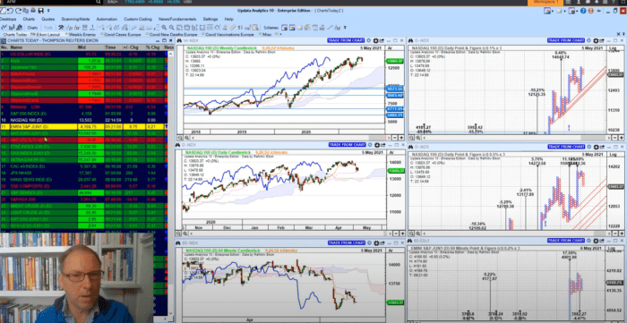The image size is (627, 323).
Task: Click the Undo icon in the quick toolbar
Action: [10, 11]
